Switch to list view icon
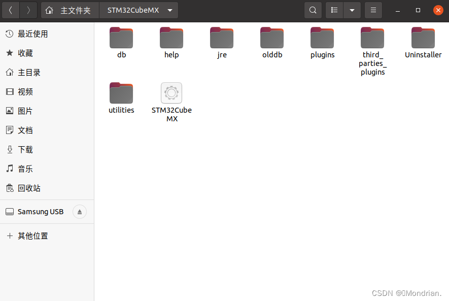Image resolution: width=449 pixels, height=301 pixels. (x=334, y=10)
